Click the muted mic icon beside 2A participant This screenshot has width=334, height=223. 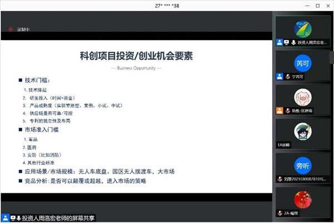click(280, 213)
